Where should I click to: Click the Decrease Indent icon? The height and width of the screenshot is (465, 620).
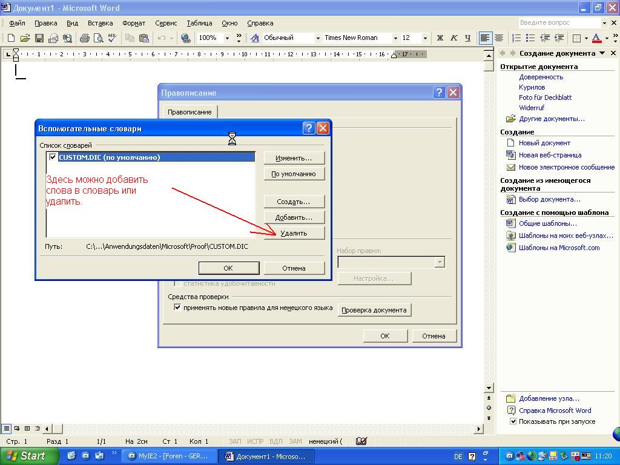pos(545,38)
